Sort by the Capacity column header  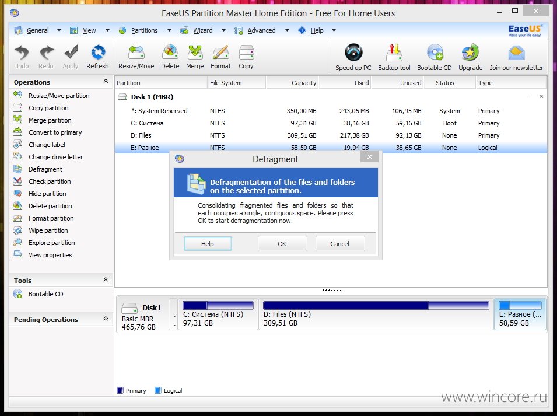point(292,83)
